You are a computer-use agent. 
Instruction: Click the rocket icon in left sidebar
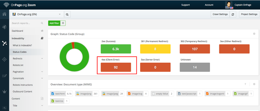pos(4,27)
